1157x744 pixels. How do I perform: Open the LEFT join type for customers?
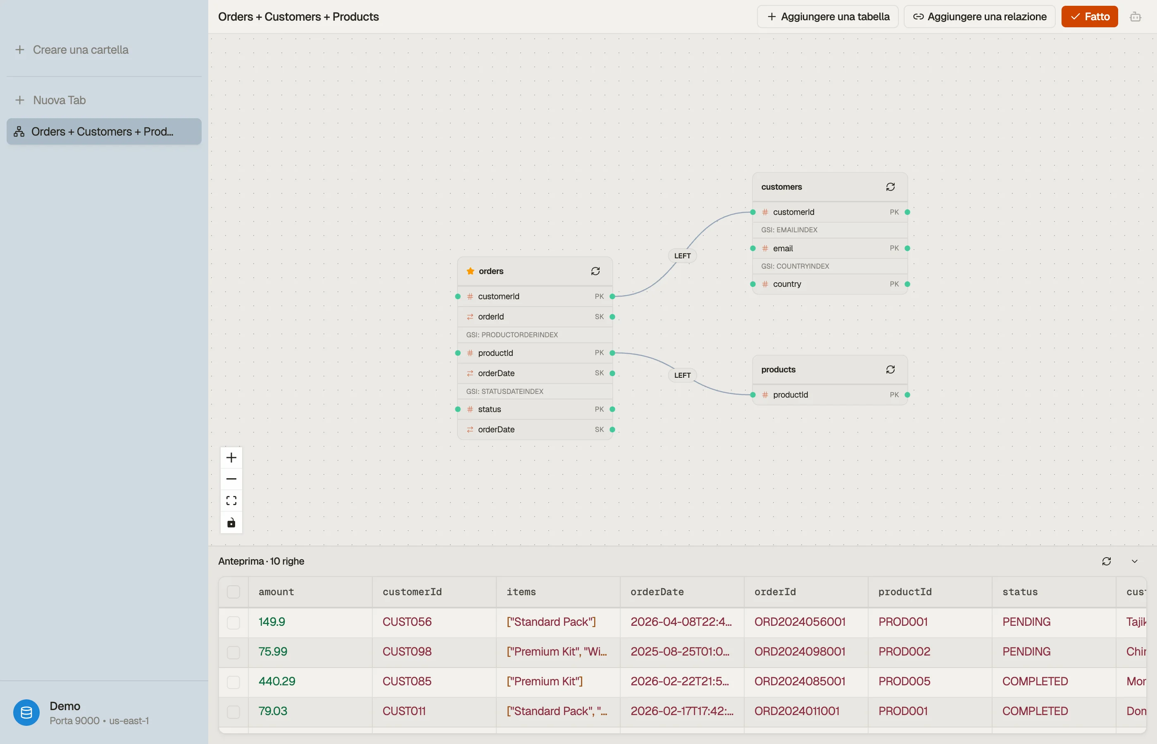682,256
